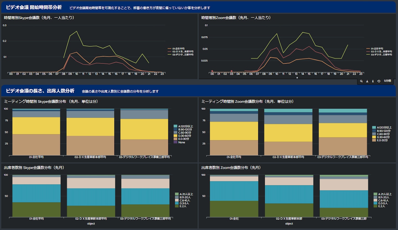
Task: Click blue 3-5人 segment of 01-全社平均 Skype attendee bar
Action: coord(36,193)
